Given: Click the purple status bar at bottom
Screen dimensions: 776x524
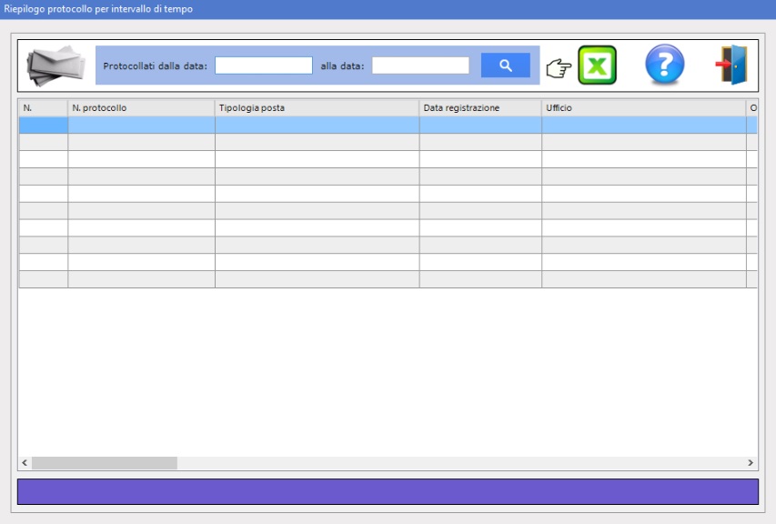Looking at the screenshot, I should [x=388, y=491].
